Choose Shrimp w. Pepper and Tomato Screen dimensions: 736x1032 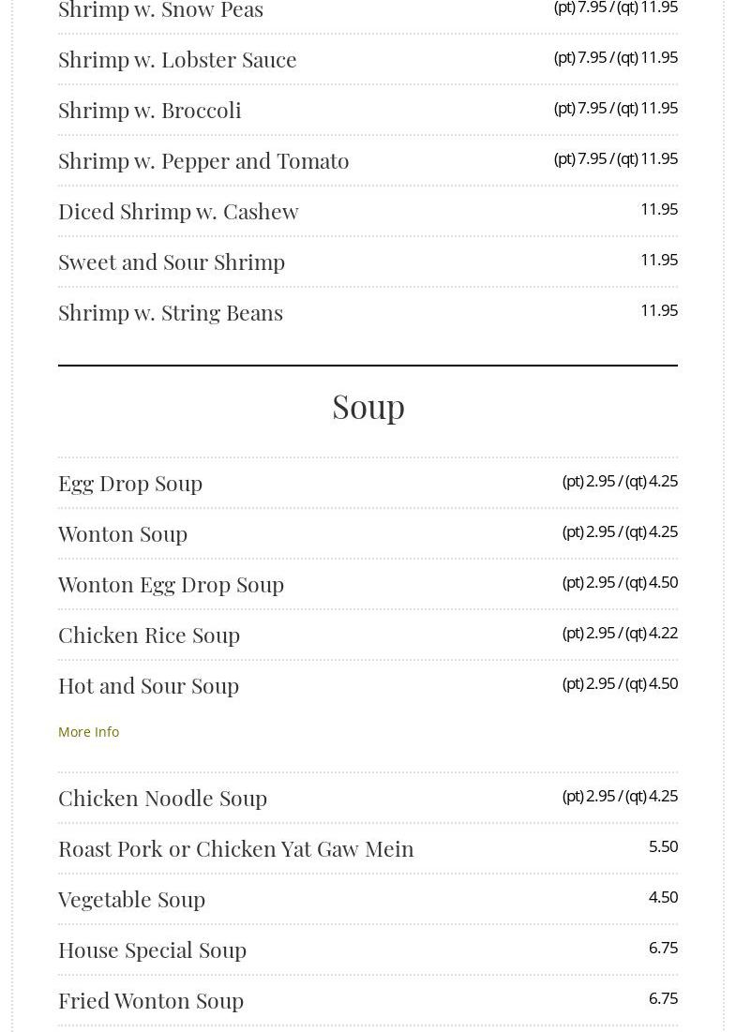[x=203, y=160]
